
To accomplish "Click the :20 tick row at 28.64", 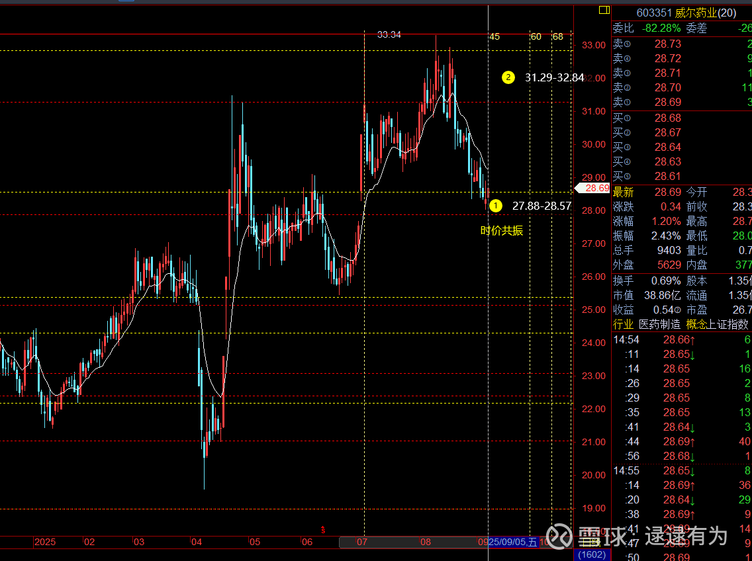I will click(682, 499).
